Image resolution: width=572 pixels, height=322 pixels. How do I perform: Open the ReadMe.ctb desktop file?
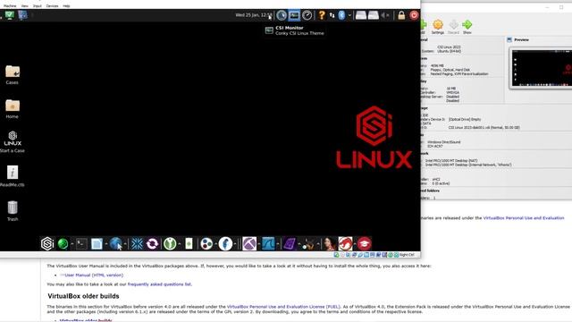pos(12,176)
